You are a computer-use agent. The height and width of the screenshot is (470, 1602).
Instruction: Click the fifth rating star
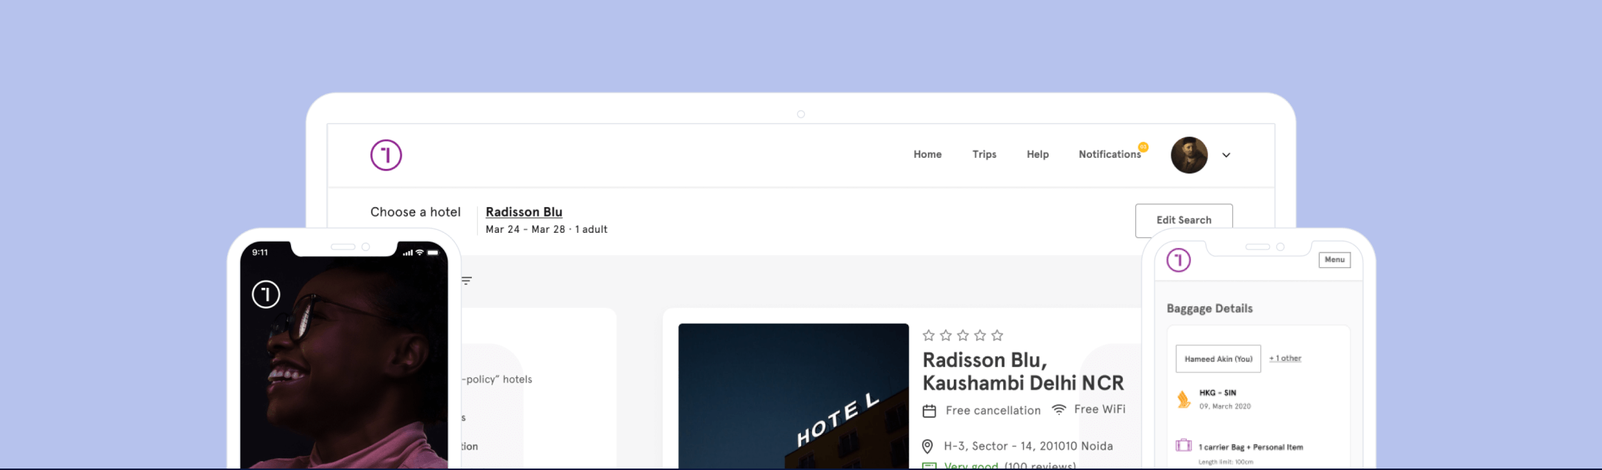(x=997, y=336)
